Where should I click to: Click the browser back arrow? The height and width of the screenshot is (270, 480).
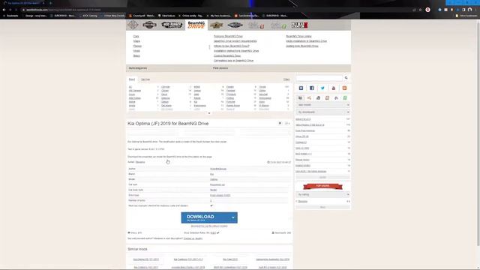point(4,10)
